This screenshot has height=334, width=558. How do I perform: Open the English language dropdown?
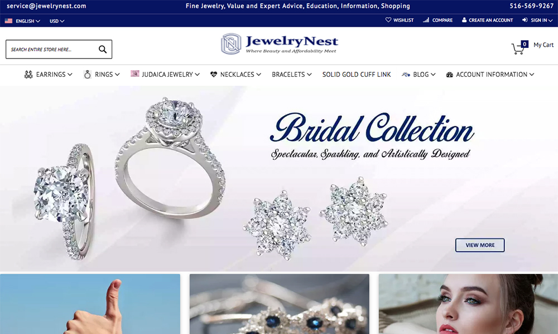pos(28,21)
